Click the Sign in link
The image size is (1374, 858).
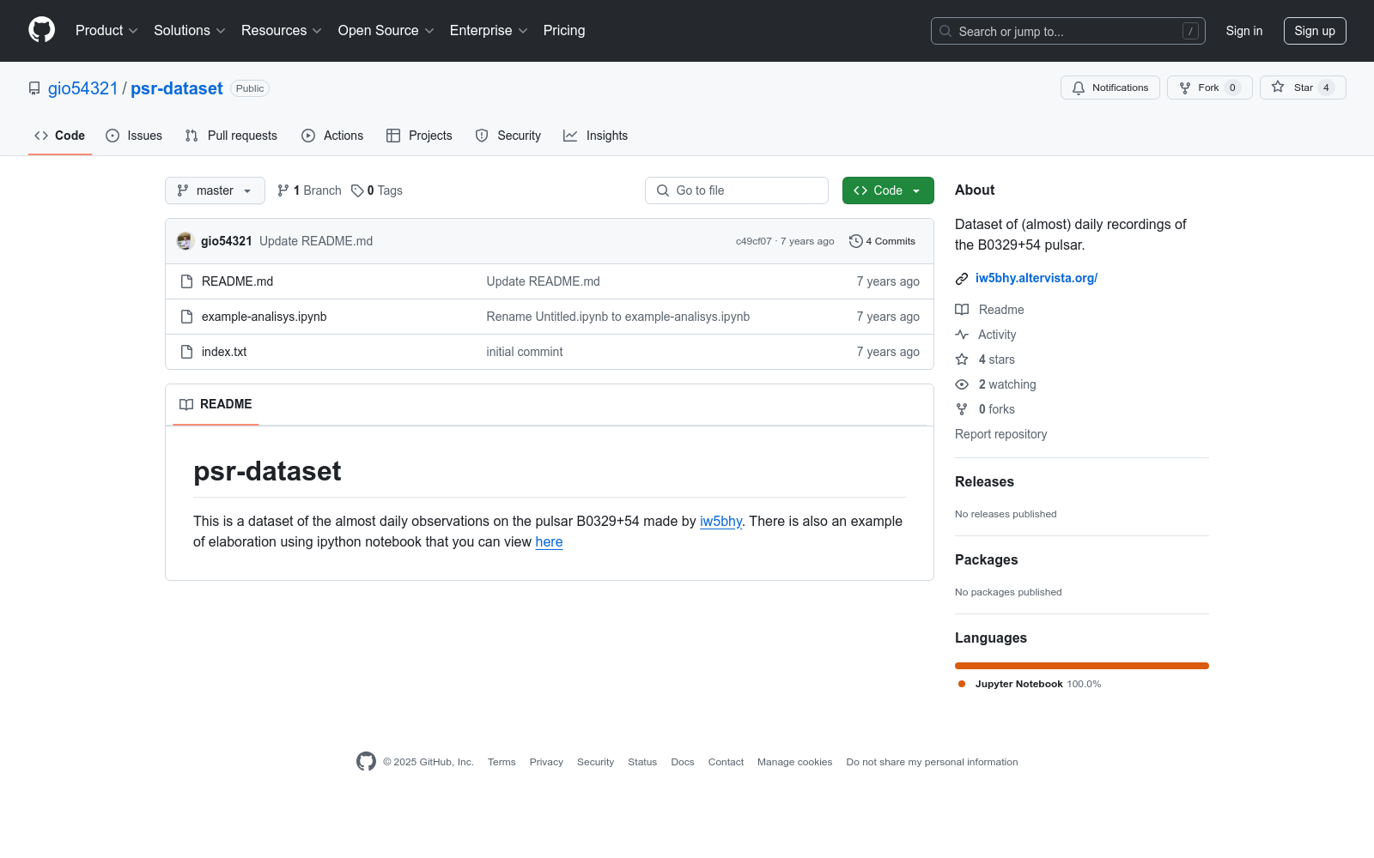1244,31
